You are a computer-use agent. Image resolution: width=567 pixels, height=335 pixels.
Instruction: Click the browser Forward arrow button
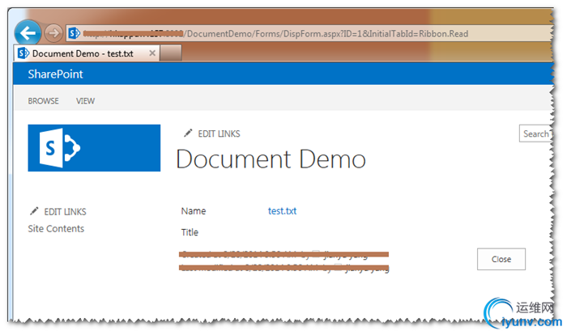pos(53,33)
